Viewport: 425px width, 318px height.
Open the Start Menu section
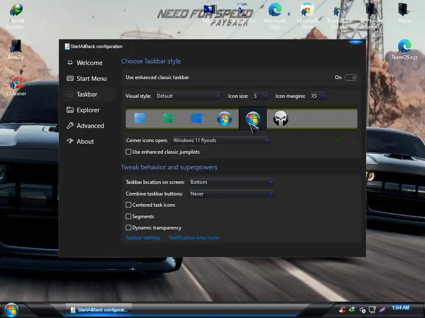point(90,78)
